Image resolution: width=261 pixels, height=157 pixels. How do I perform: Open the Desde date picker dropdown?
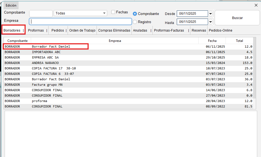pyautogui.click(x=211, y=14)
